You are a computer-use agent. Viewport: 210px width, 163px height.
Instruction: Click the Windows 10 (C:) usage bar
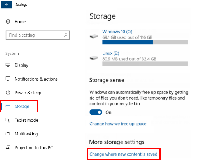[145, 42]
